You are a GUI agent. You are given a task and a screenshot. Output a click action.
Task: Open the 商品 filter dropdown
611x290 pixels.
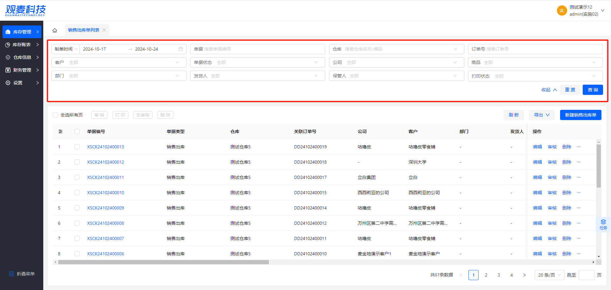click(x=536, y=62)
